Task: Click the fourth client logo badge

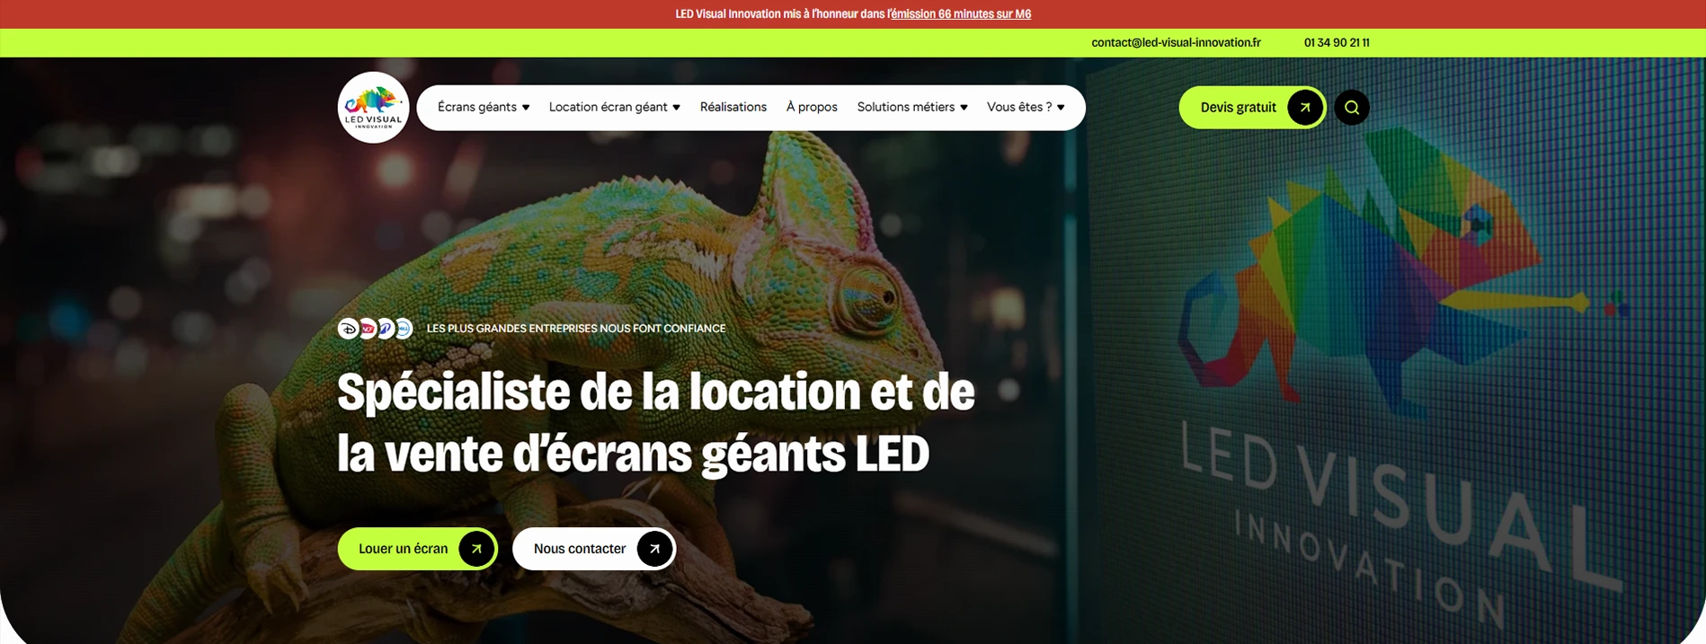Action: tap(403, 329)
